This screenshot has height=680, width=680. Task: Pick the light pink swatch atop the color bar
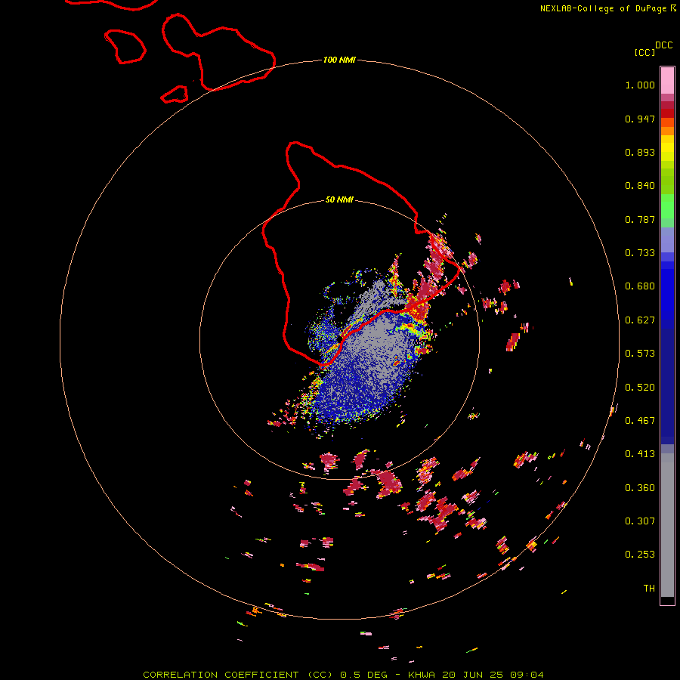click(667, 80)
